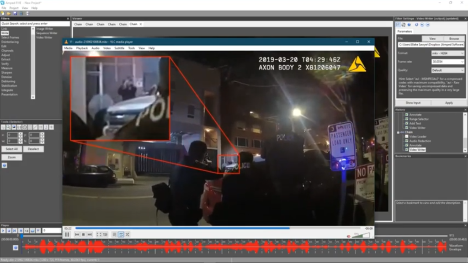Click the Show Input button

[413, 103]
